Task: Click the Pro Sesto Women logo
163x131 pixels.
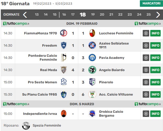Action: (64, 82)
